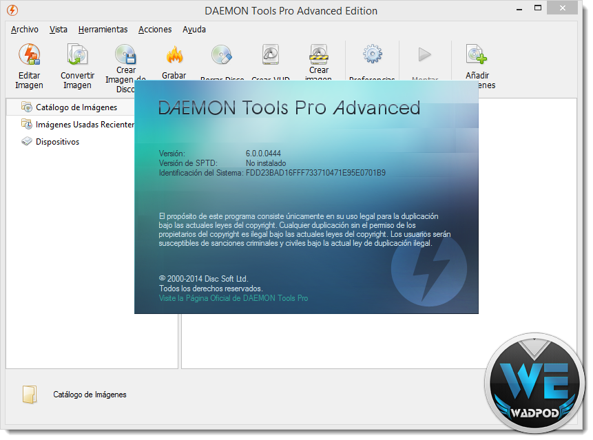This screenshot has height=440, width=593.
Task: Open the Acciones menu
Action: (x=155, y=30)
